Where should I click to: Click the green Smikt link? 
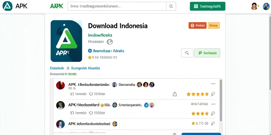click(73, 74)
